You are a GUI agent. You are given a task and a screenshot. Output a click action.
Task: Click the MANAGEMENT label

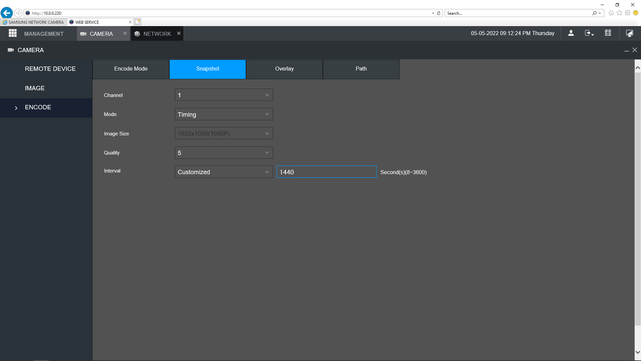[x=44, y=34]
